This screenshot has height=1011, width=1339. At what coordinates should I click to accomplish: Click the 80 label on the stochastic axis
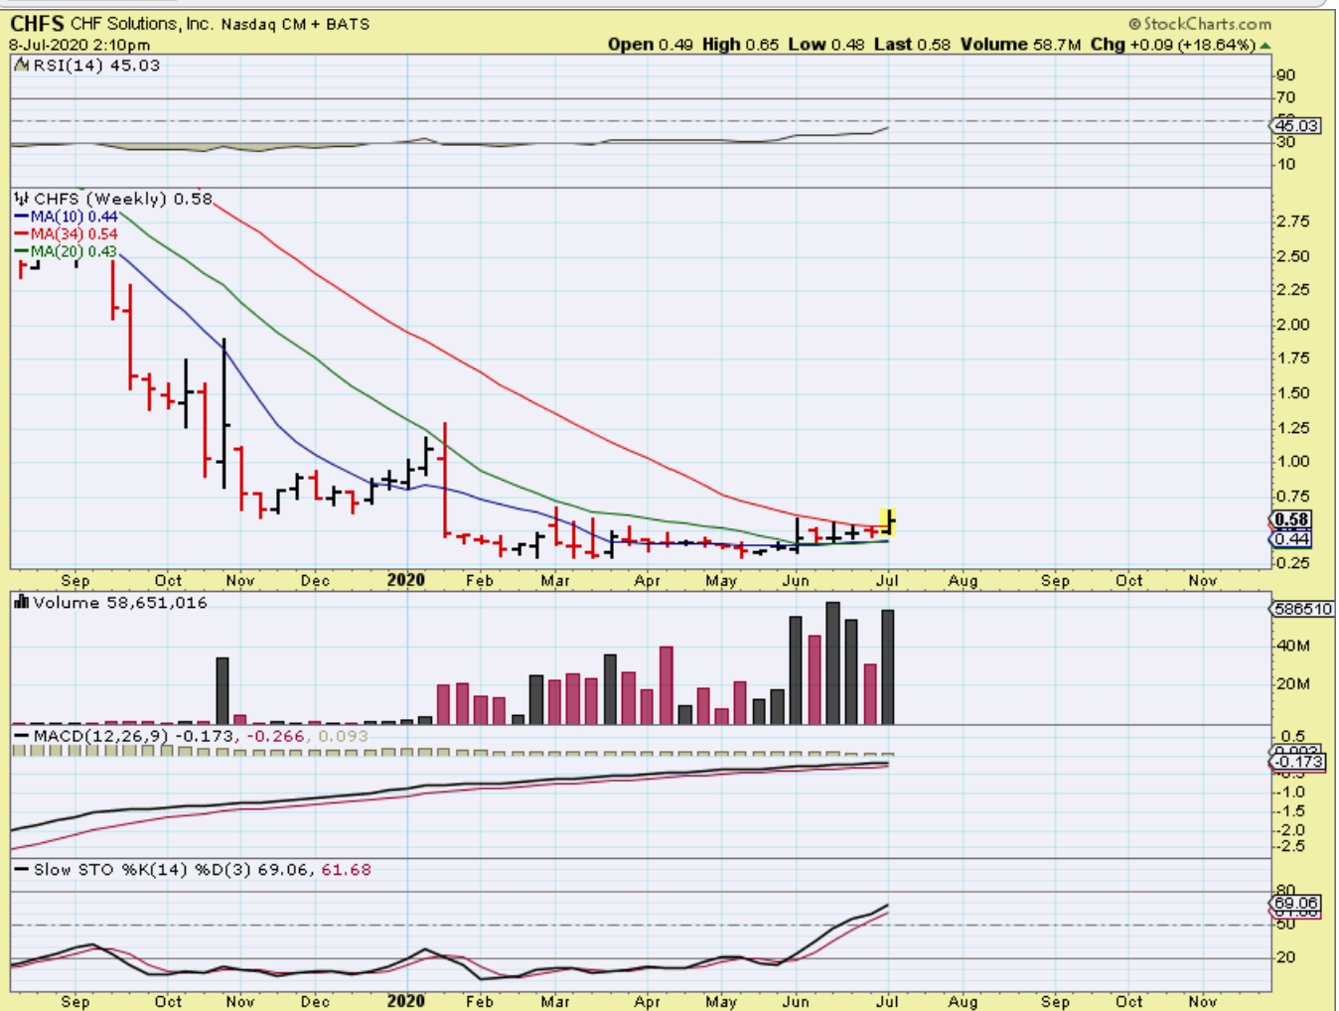point(1285,891)
